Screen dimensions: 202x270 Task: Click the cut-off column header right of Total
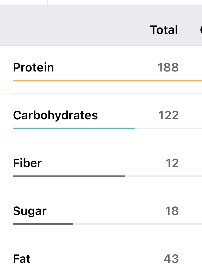pyautogui.click(x=201, y=30)
